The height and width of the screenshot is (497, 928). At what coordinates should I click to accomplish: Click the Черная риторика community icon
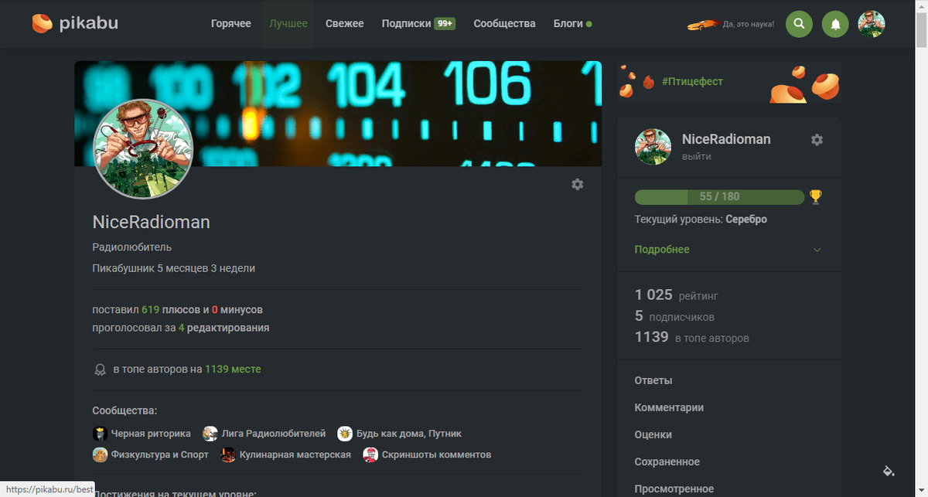tap(100, 434)
